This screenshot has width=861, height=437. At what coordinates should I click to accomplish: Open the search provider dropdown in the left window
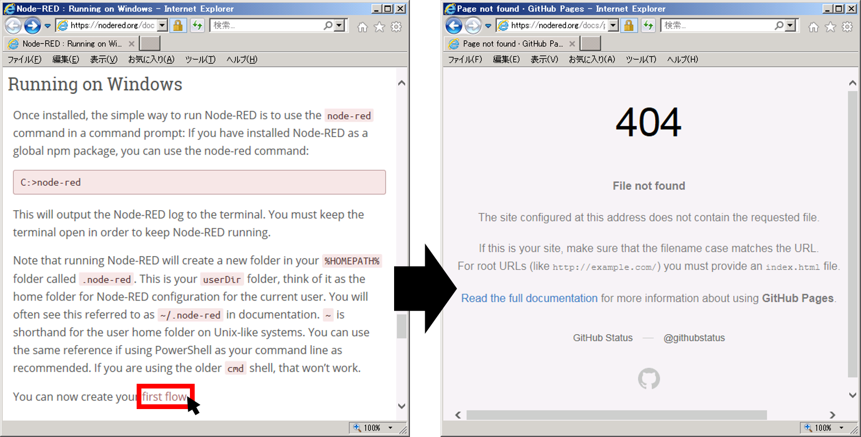click(x=339, y=25)
